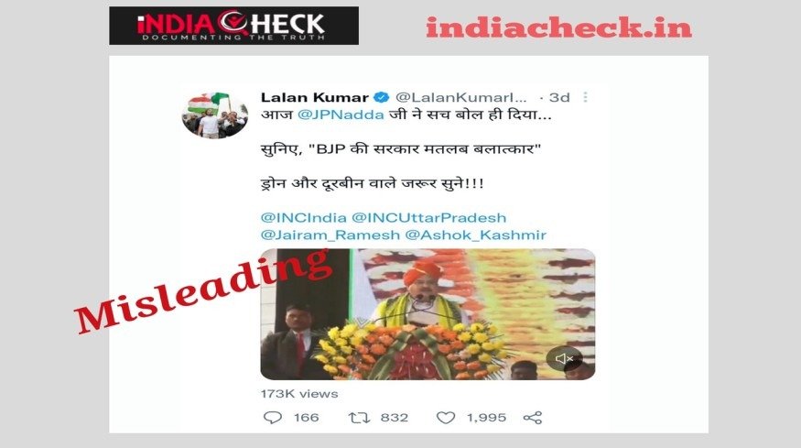This screenshot has height=448, width=801.
Task: Open the @Ashok_Kashmir mention
Action: pos(476,235)
